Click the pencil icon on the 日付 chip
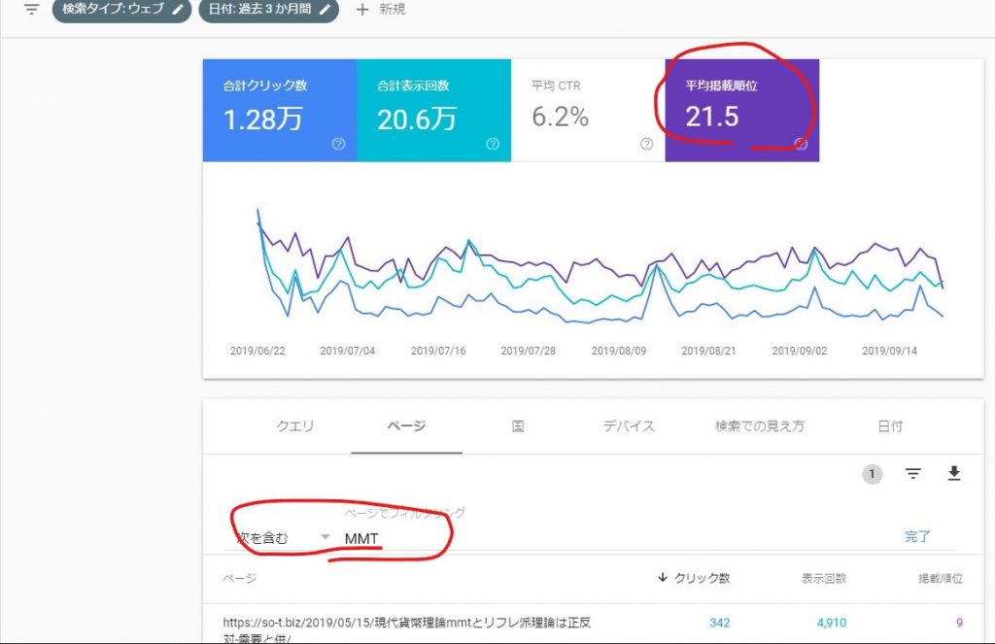This screenshot has height=644, width=995. point(325,10)
